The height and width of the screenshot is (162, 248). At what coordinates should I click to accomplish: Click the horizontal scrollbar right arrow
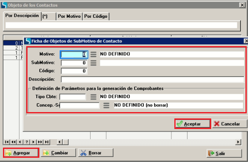tap(238, 142)
